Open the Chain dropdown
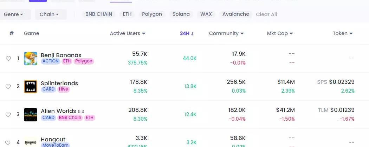This screenshot has width=369, height=147. tap(49, 14)
